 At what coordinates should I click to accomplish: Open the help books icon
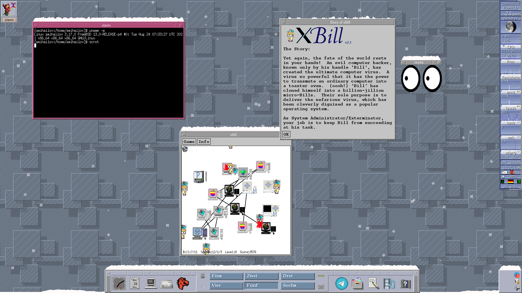click(x=405, y=284)
